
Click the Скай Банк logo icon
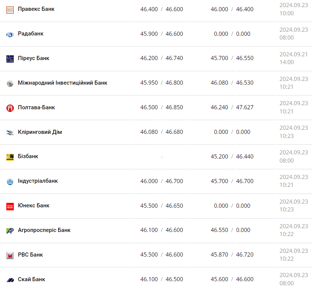click(10, 280)
